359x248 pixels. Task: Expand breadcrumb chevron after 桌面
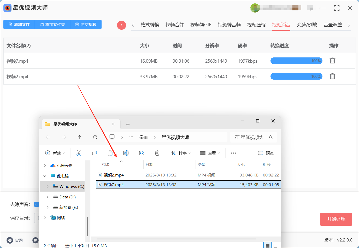pyautogui.click(x=155, y=137)
